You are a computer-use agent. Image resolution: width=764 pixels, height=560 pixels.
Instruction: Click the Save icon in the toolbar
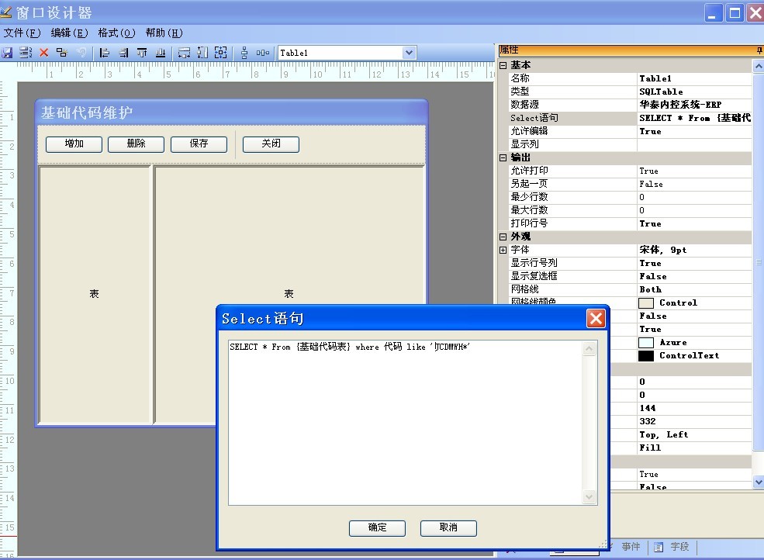pyautogui.click(x=7, y=53)
